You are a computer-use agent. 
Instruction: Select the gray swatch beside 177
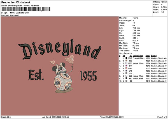point(127,73)
